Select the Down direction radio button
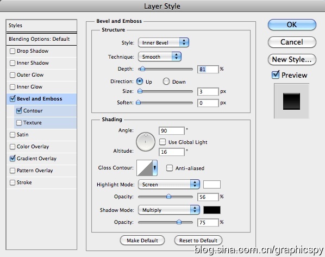Screen dimensions: 325x257 (166, 82)
